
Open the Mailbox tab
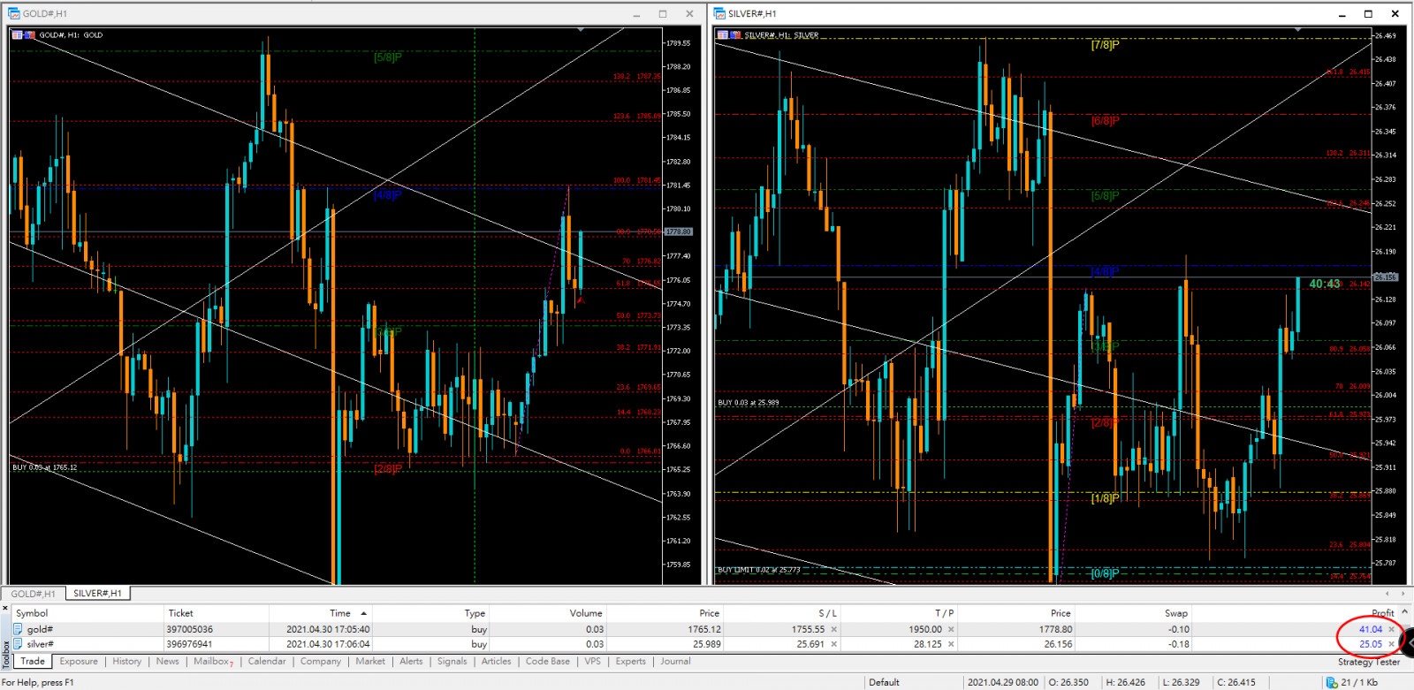(213, 661)
